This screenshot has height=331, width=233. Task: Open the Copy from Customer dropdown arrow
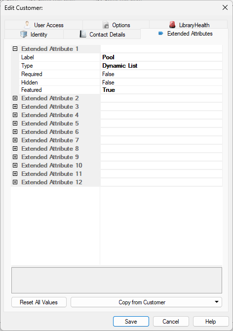tap(217, 302)
